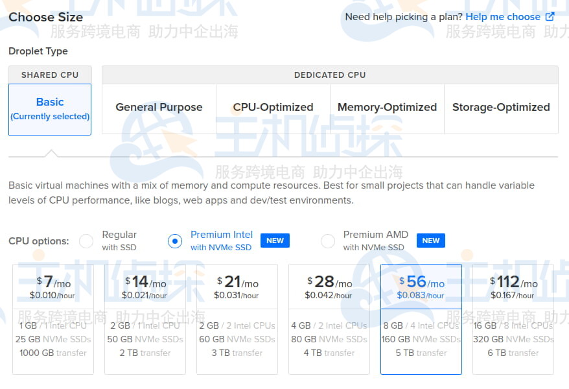The height and width of the screenshot is (389, 569).
Task: Click the 160 GB NVMe SSDs text
Action: [421, 339]
